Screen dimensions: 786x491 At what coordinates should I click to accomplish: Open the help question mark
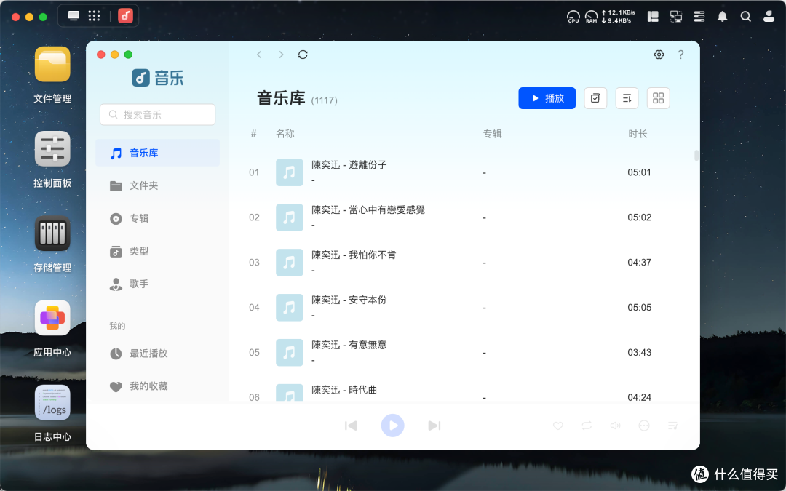680,55
